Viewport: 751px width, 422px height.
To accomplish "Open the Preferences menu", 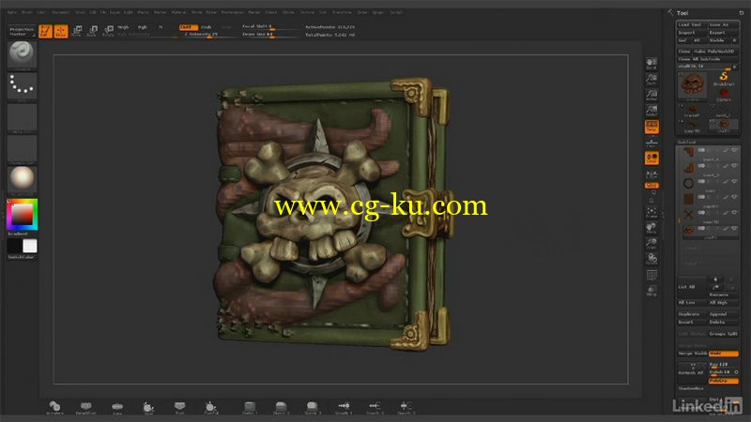I will click(x=232, y=12).
